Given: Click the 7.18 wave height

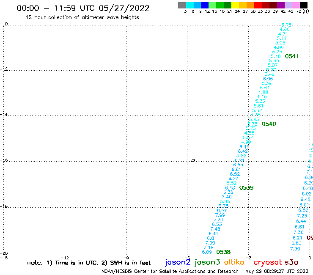Looking at the screenshot, I should coord(209,247).
